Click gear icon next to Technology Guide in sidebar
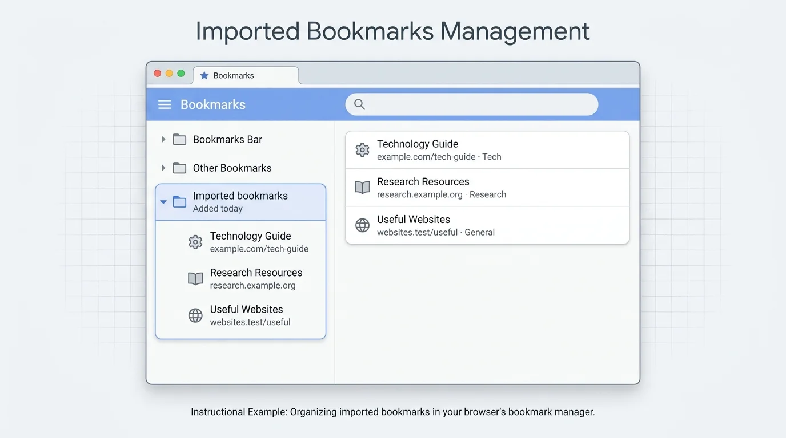 coord(195,242)
